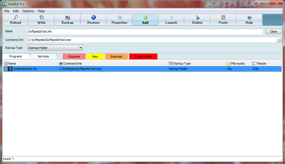Click the Paste clipboard toolbar icon

pos(223,17)
